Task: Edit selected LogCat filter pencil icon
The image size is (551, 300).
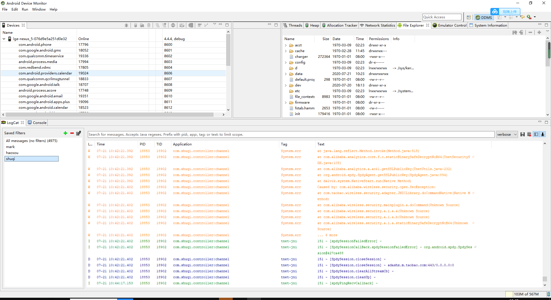Action: pos(79,133)
